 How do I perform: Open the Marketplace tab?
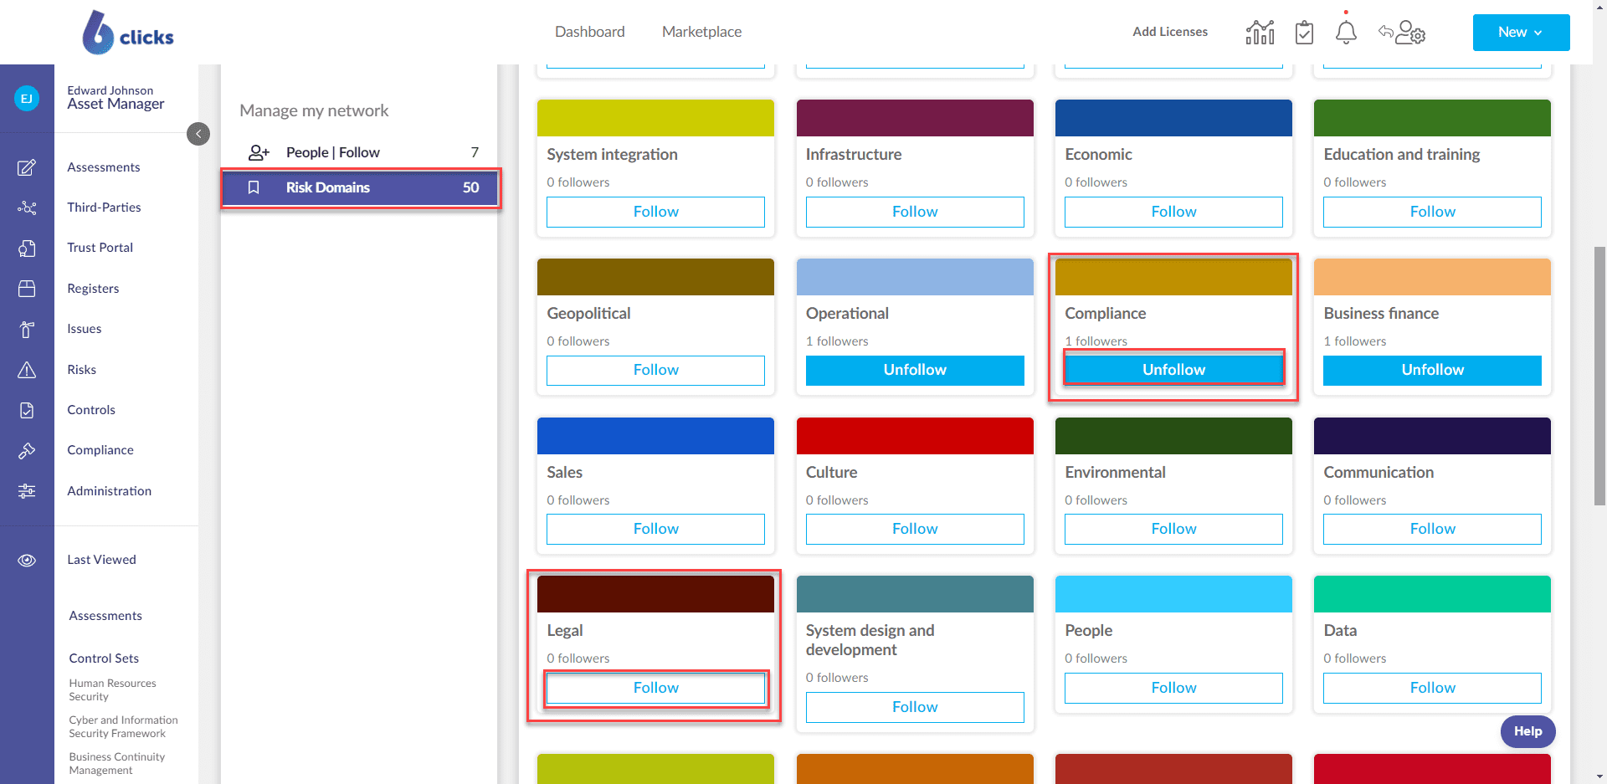click(x=701, y=32)
